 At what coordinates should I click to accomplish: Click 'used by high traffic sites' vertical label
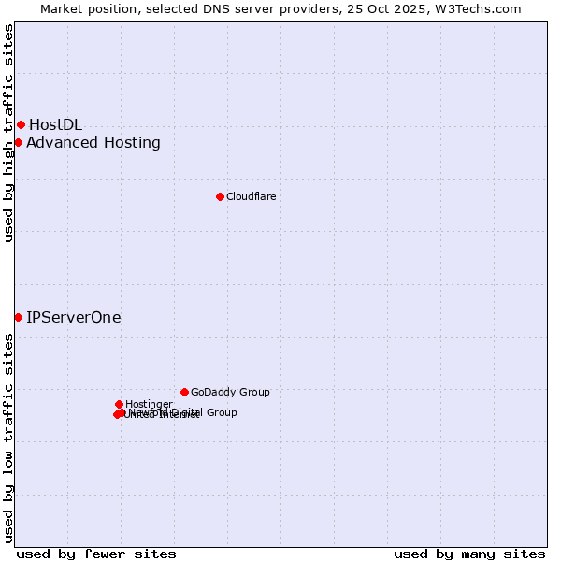coord(8,133)
